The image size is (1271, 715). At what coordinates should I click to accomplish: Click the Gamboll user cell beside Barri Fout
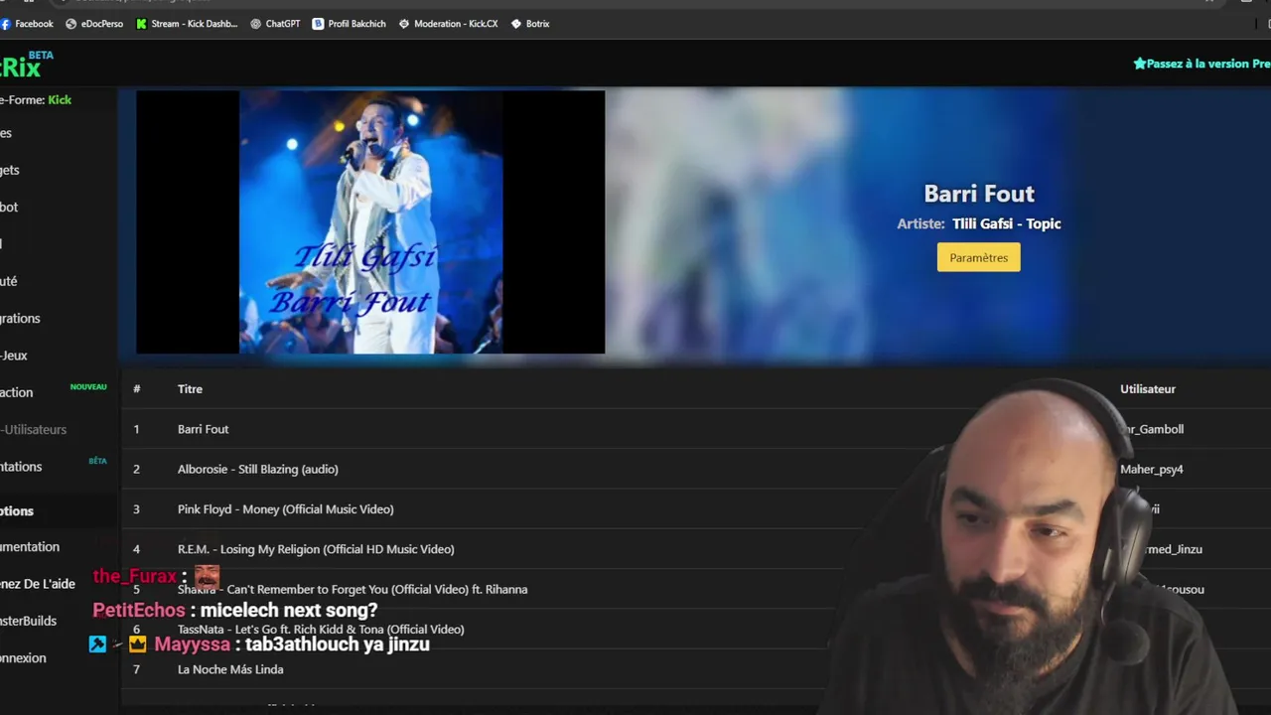[x=1152, y=429]
